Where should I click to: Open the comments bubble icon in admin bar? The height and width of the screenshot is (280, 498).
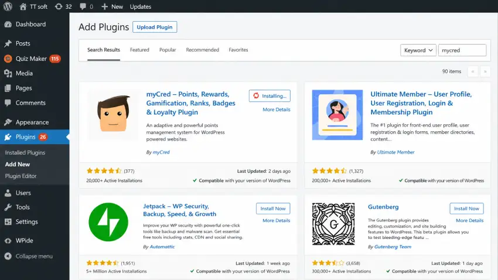(83, 6)
